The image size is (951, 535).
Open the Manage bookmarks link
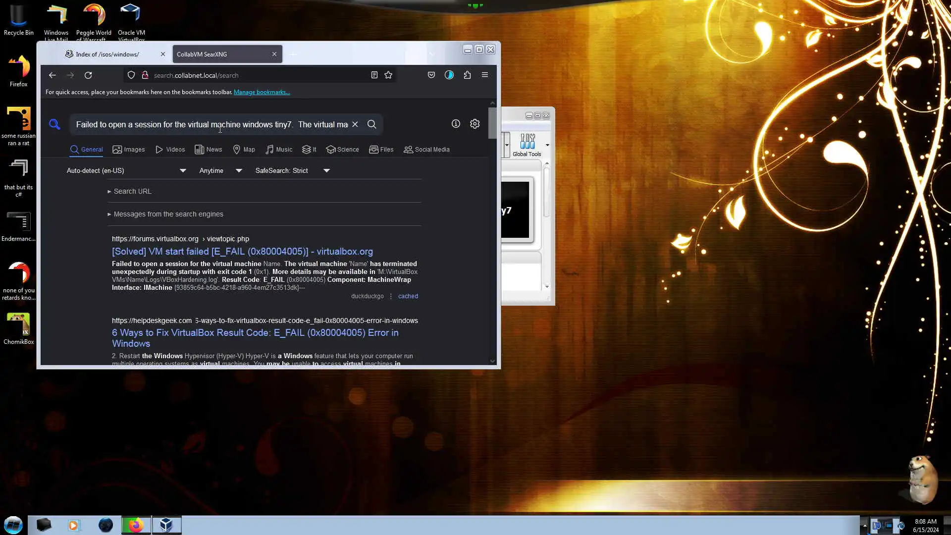coord(262,92)
